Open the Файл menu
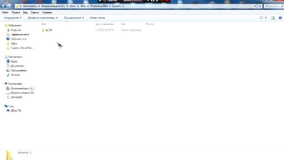The width and height of the screenshot is (284, 160). (x=5, y=12)
